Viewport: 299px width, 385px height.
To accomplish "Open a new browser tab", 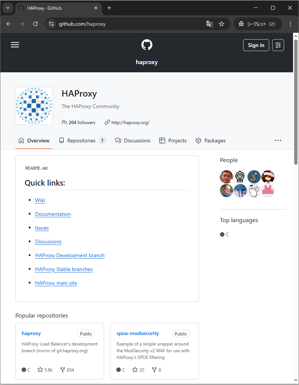I will 109,8.
